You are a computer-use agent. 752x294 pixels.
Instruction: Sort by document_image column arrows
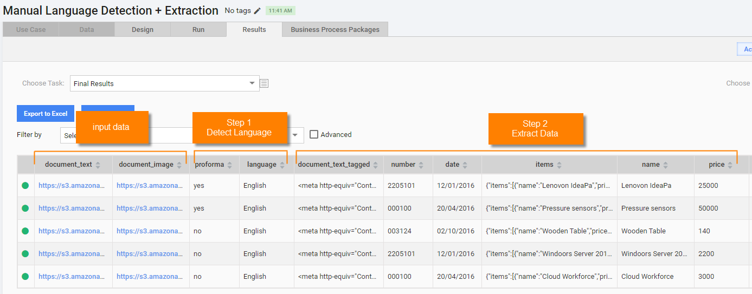179,165
